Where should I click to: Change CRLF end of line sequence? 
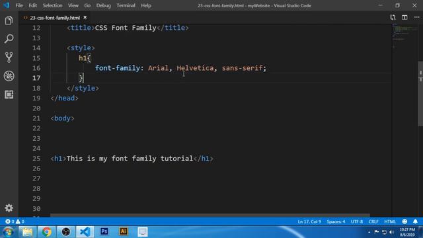[373, 221]
